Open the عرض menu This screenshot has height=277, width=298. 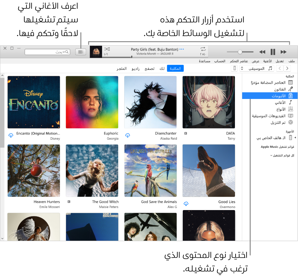coord(255,61)
